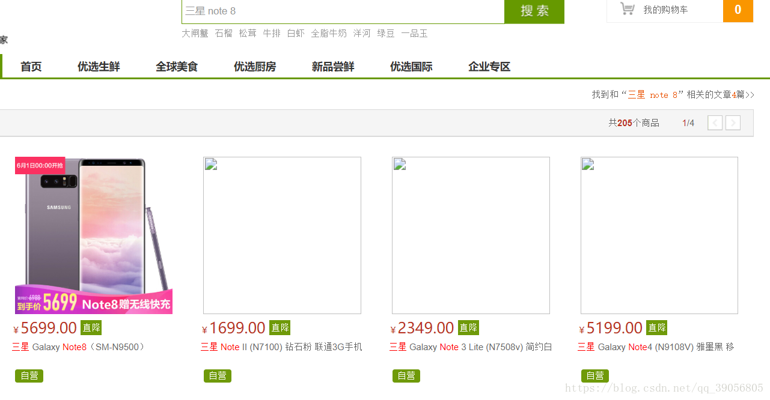
Task: Open the 企业专区 navigation tab
Action: (x=489, y=67)
